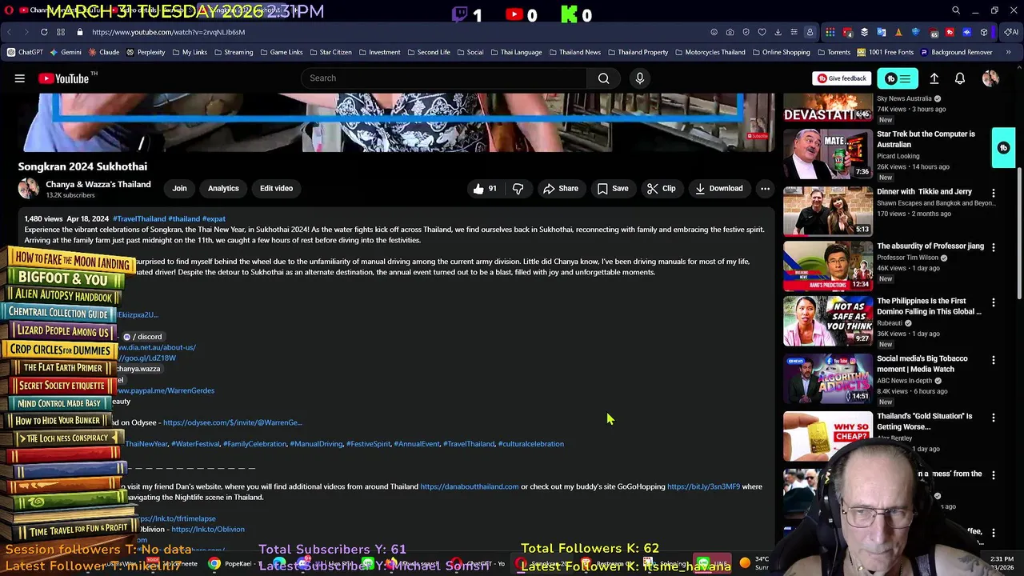1024x576 pixels.
Task: Like the video with thumbs up
Action: 485,189
